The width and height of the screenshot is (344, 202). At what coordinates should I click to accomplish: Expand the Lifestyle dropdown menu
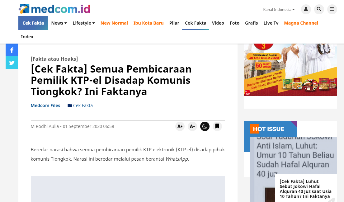point(84,23)
